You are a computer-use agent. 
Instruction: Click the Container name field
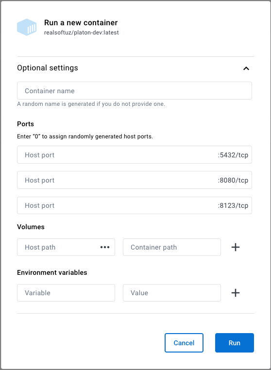coord(135,91)
